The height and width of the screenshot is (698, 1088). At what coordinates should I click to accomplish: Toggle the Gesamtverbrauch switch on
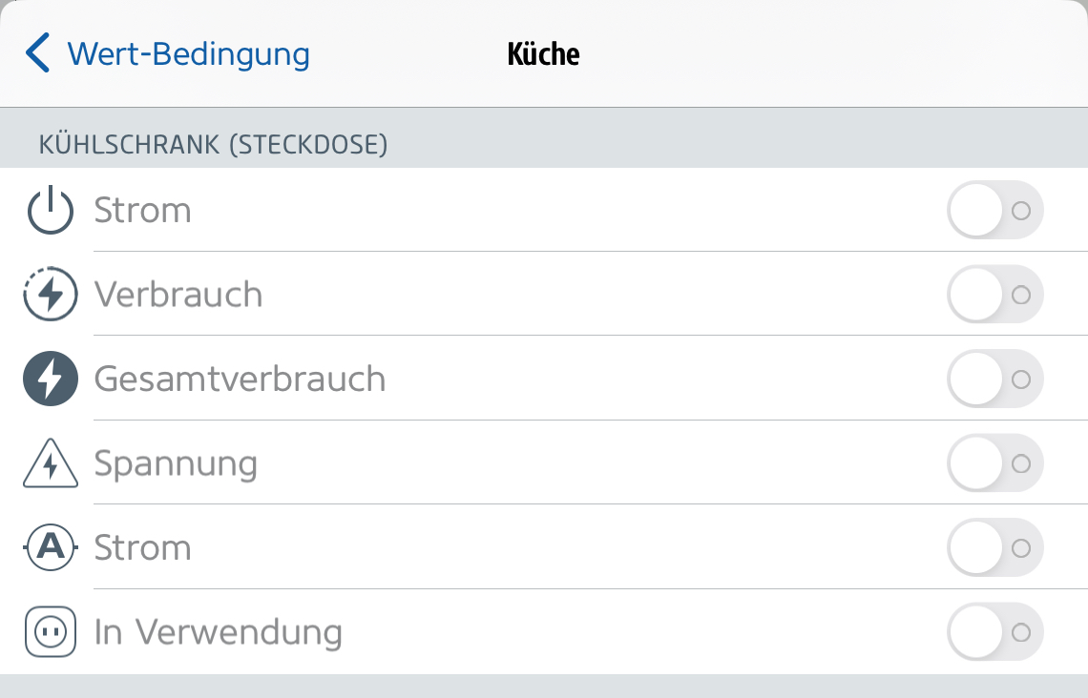(x=994, y=379)
